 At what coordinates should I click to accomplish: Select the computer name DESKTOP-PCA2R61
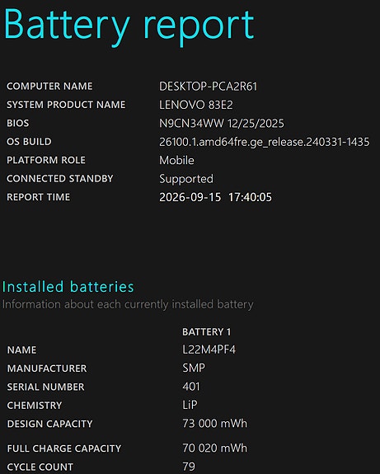coord(208,87)
